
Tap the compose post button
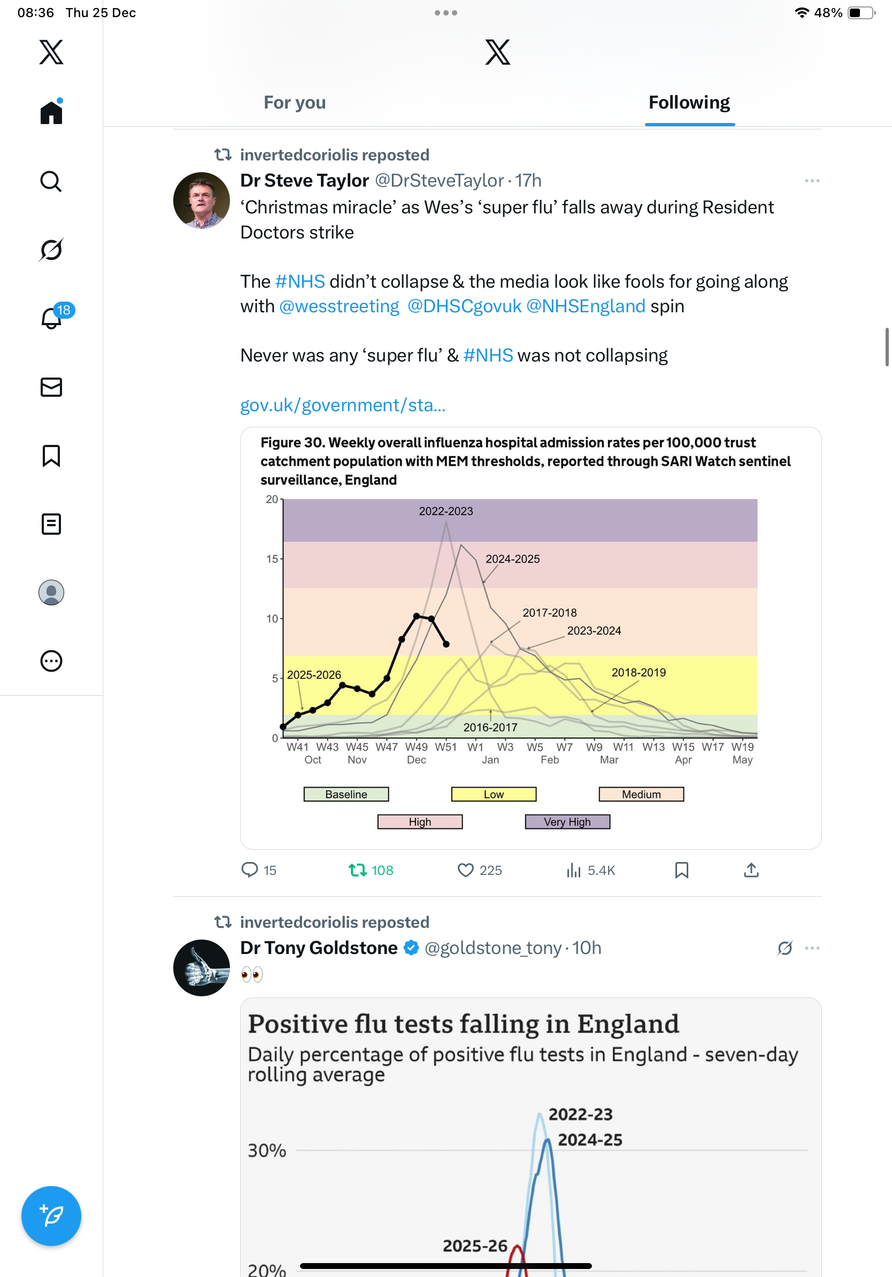click(51, 1216)
